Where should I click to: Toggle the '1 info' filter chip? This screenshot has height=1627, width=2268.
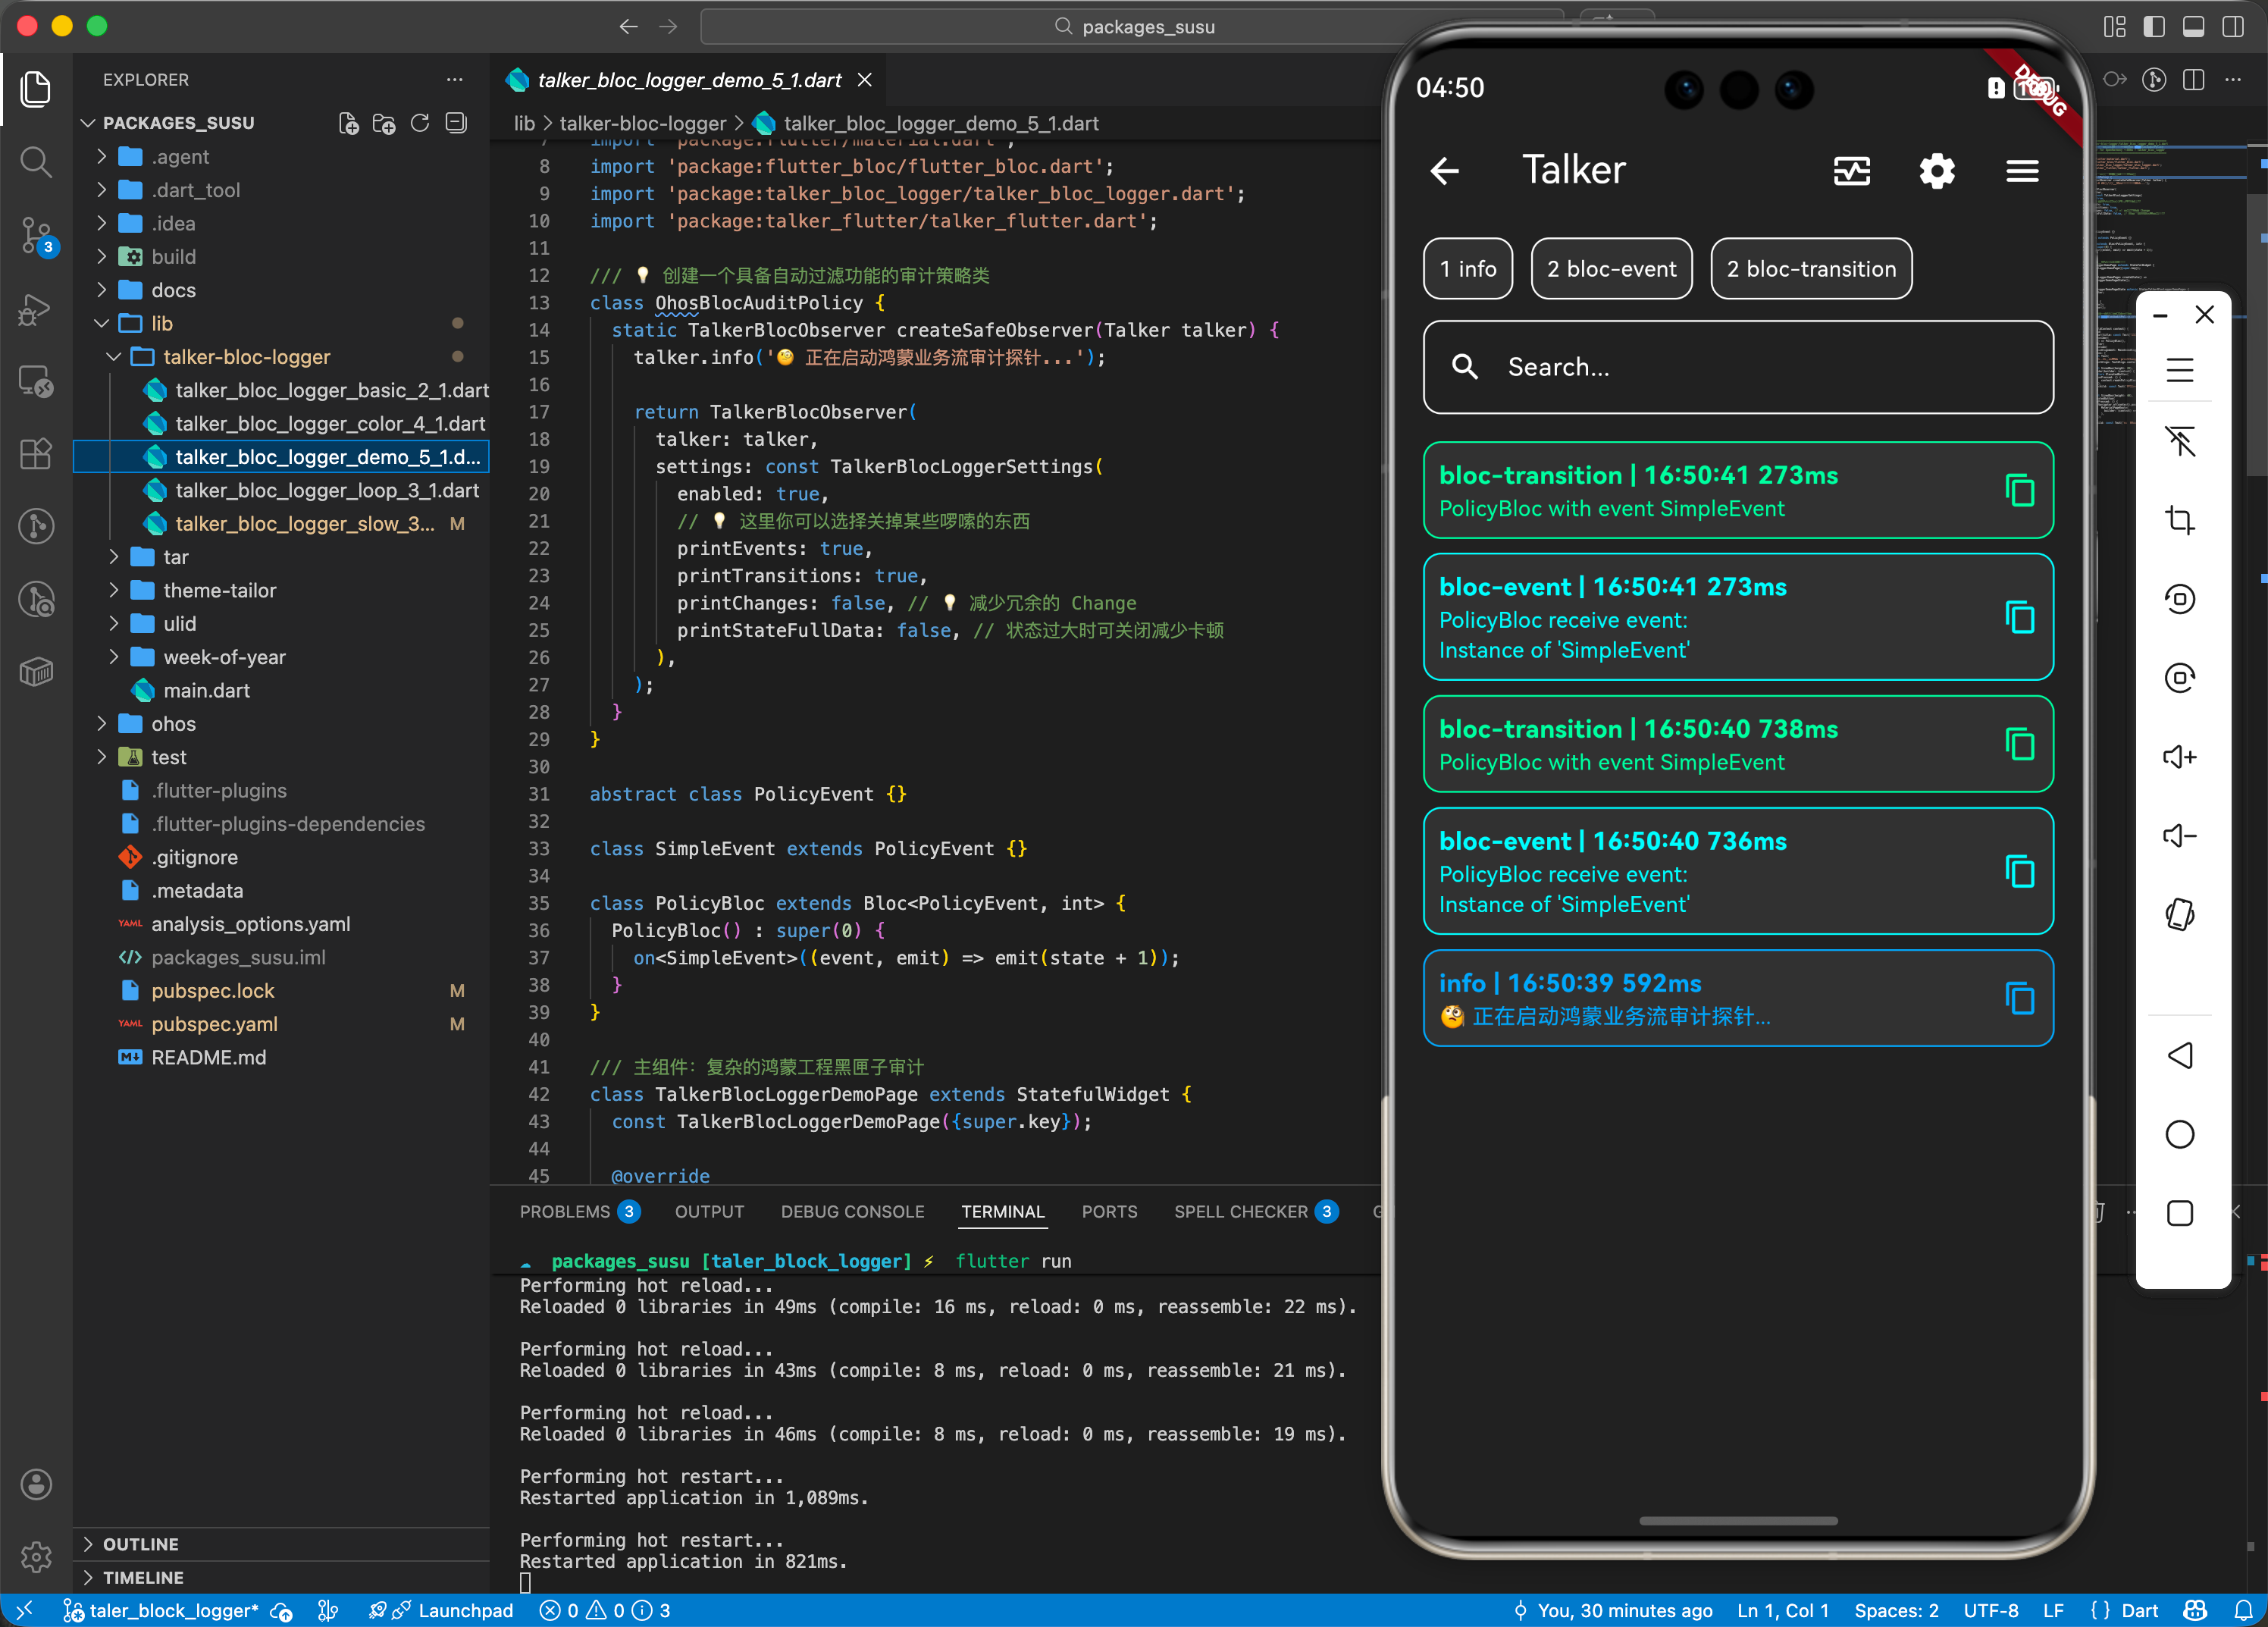(x=1467, y=269)
